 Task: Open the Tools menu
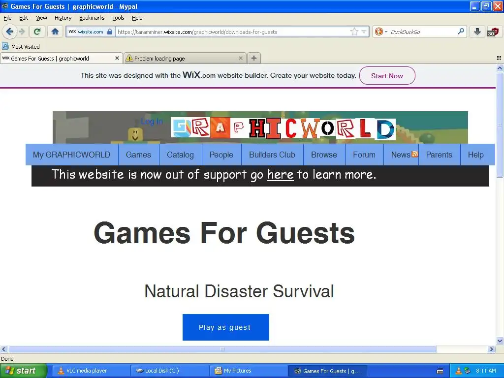click(118, 18)
